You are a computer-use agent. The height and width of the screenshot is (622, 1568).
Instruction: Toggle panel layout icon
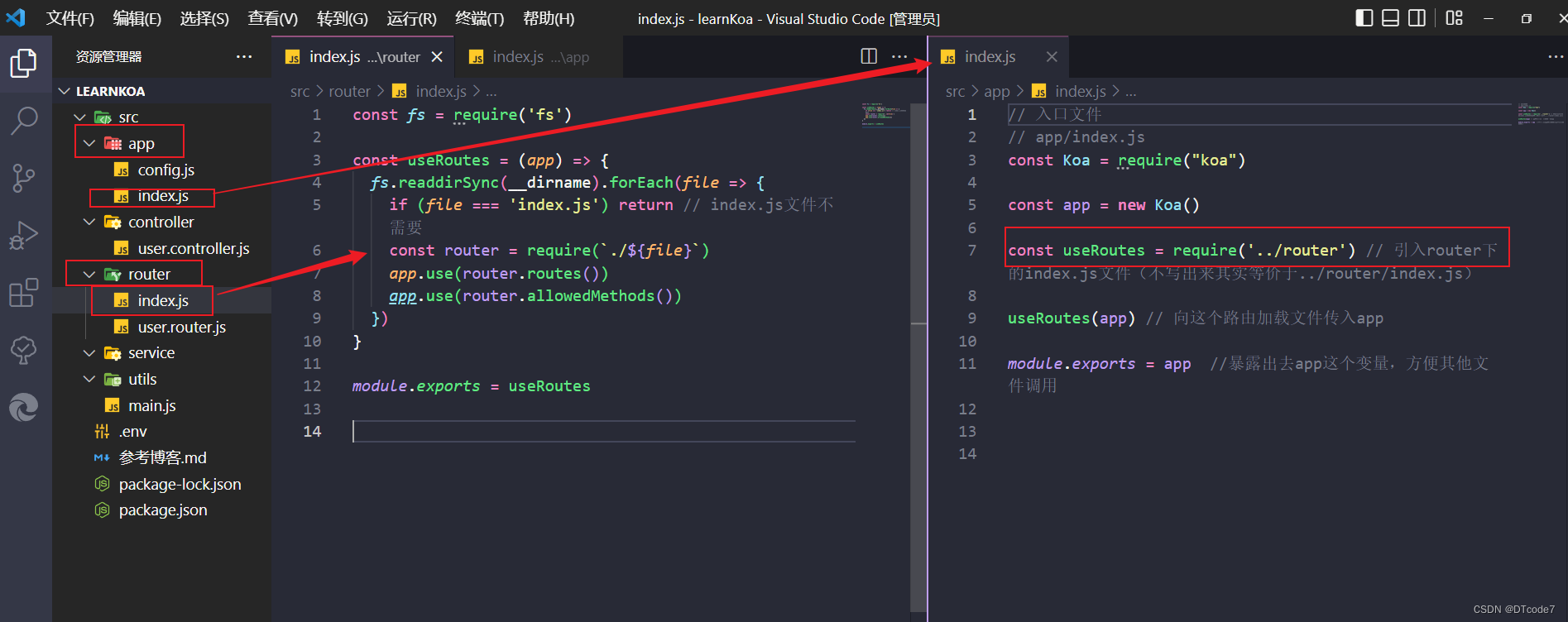(1391, 18)
